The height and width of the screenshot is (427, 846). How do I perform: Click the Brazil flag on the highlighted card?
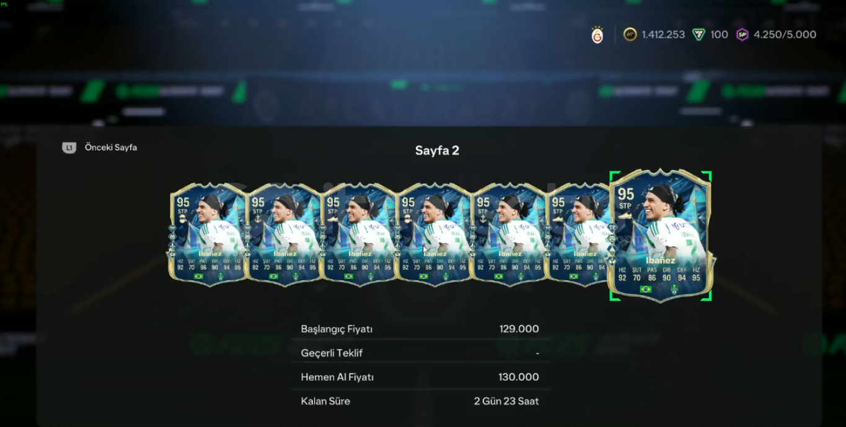(x=645, y=289)
